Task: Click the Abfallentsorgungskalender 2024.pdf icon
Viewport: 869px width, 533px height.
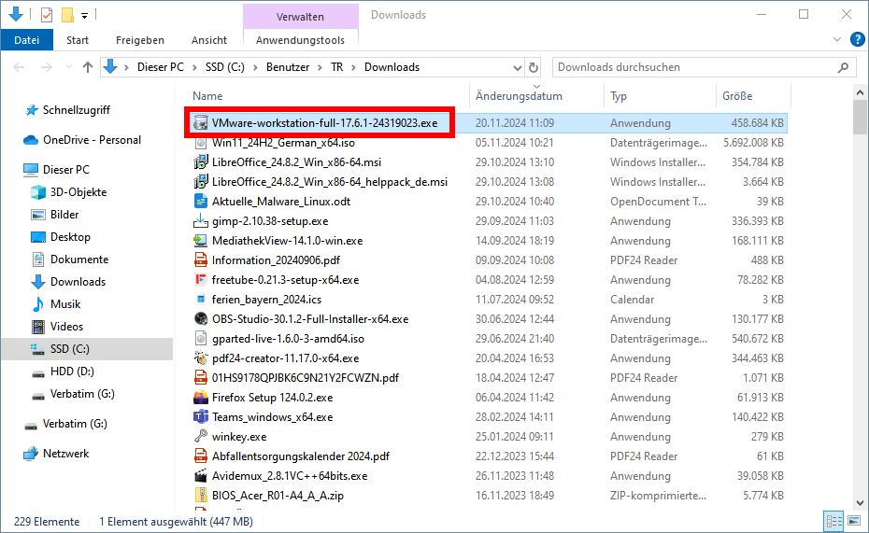Action: [201, 456]
